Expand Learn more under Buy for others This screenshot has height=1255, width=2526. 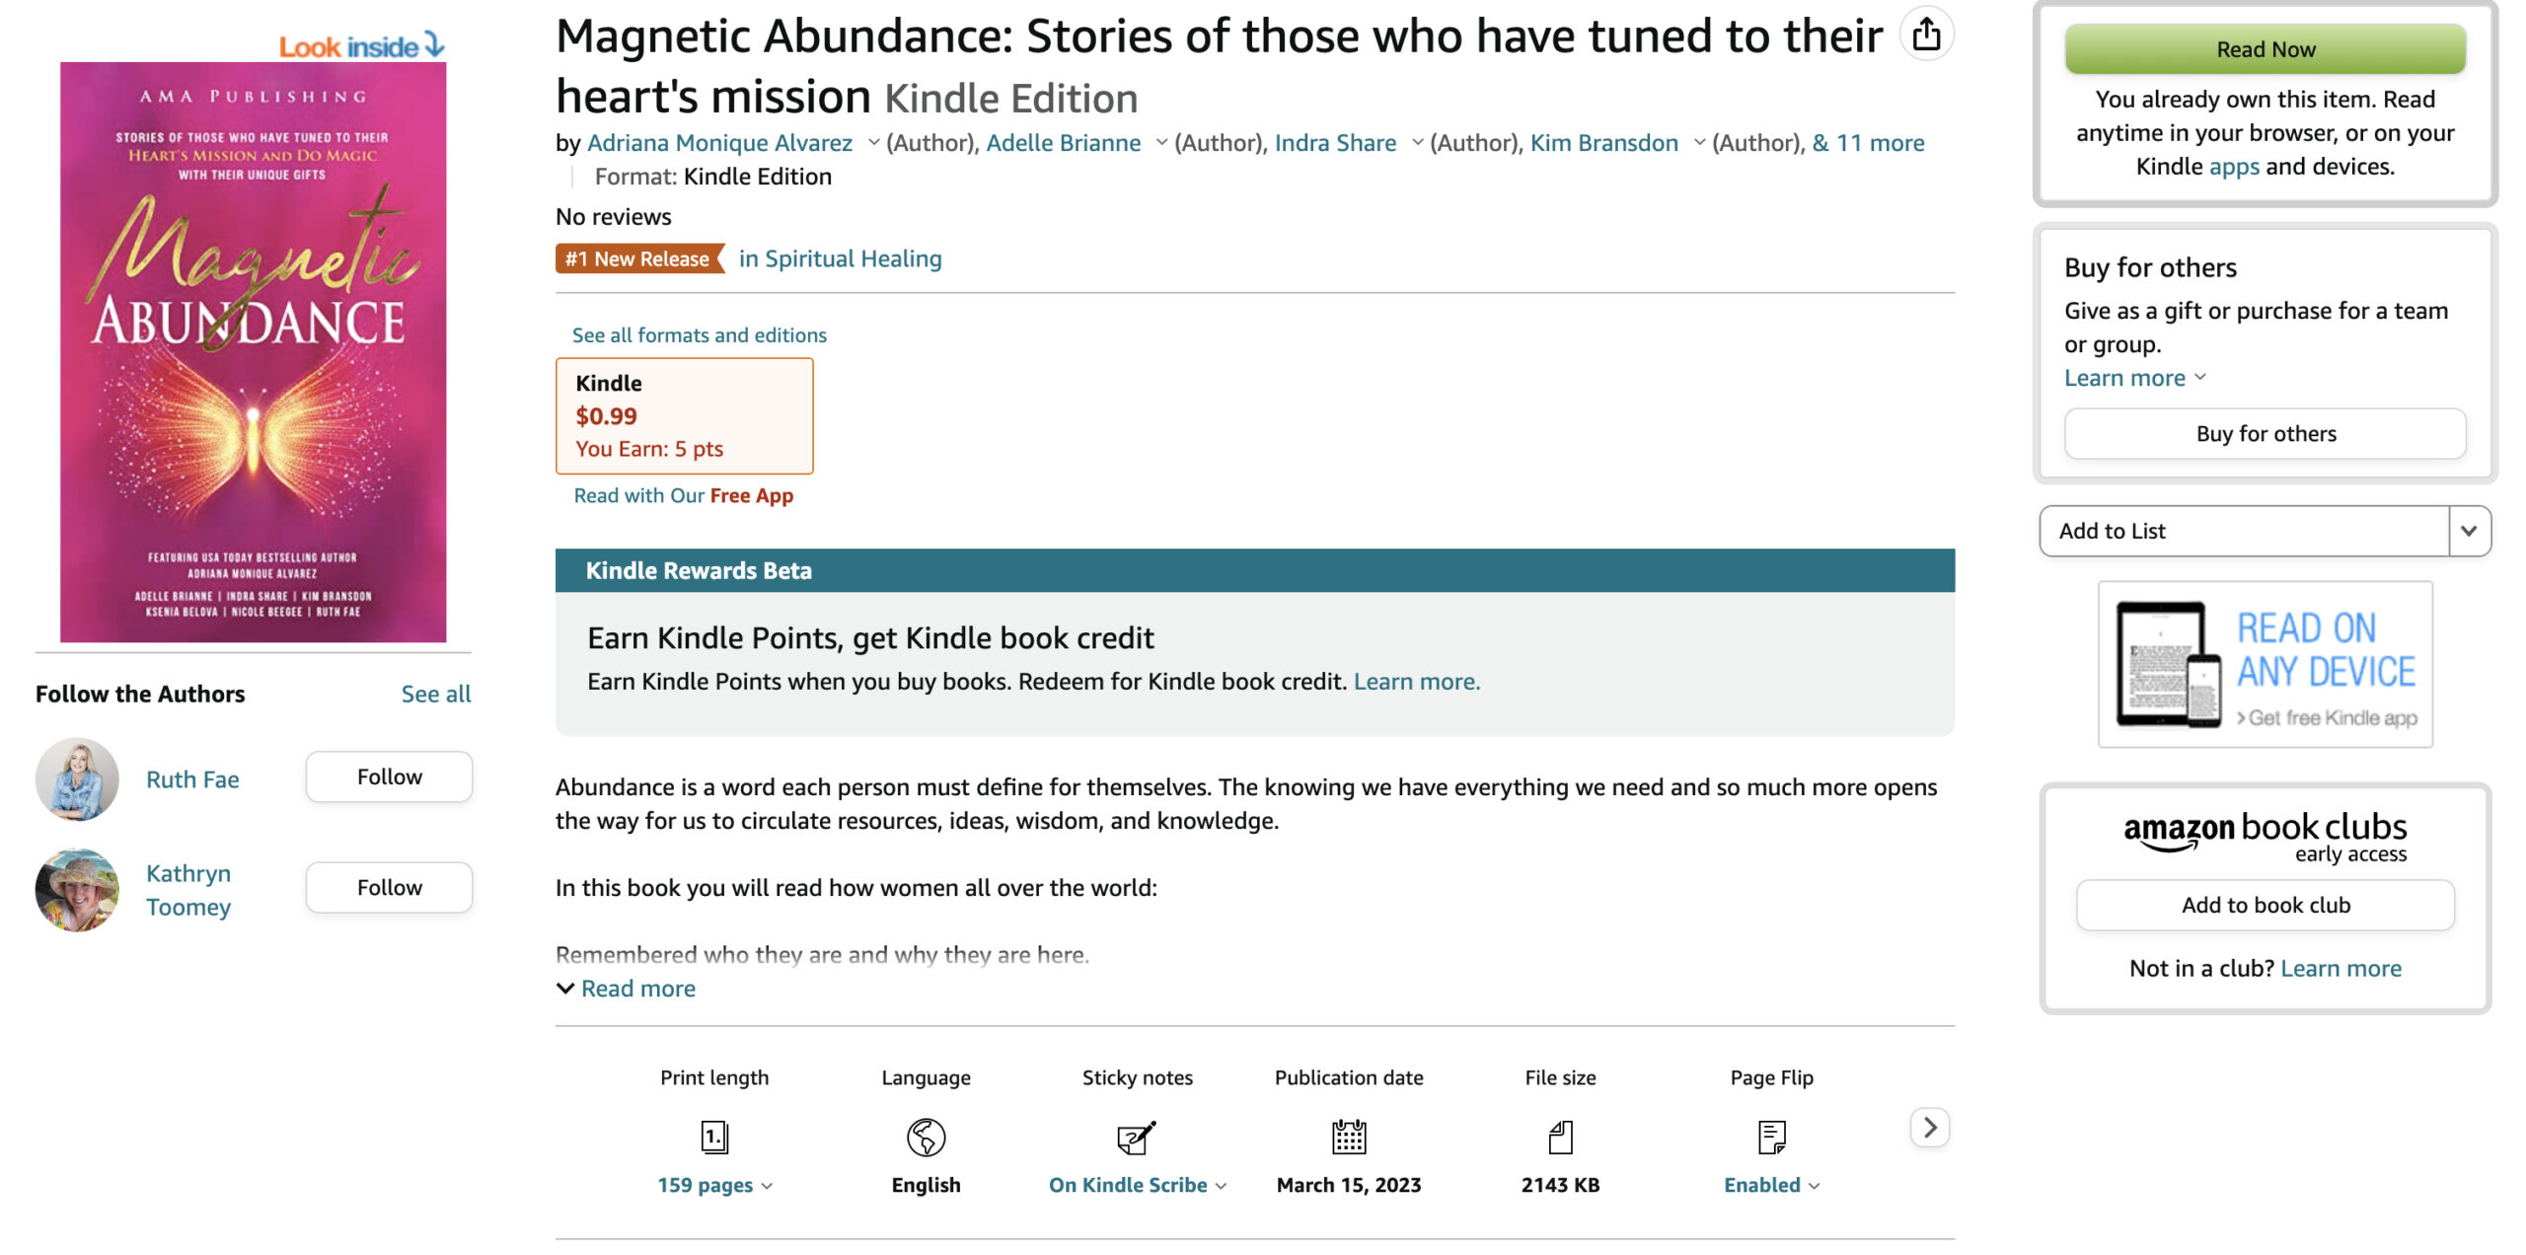(2134, 378)
